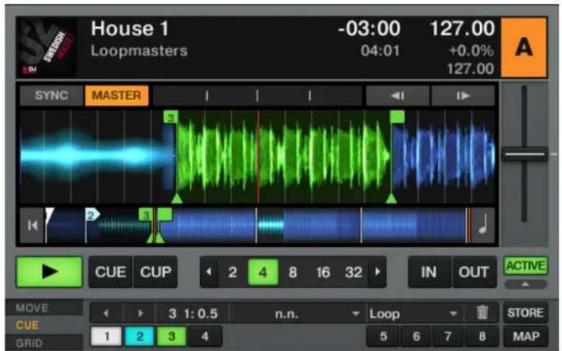Skip to track start in stripe
562x351 pixels.
[32, 226]
